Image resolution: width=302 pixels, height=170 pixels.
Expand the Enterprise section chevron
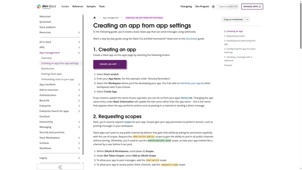click(79, 106)
